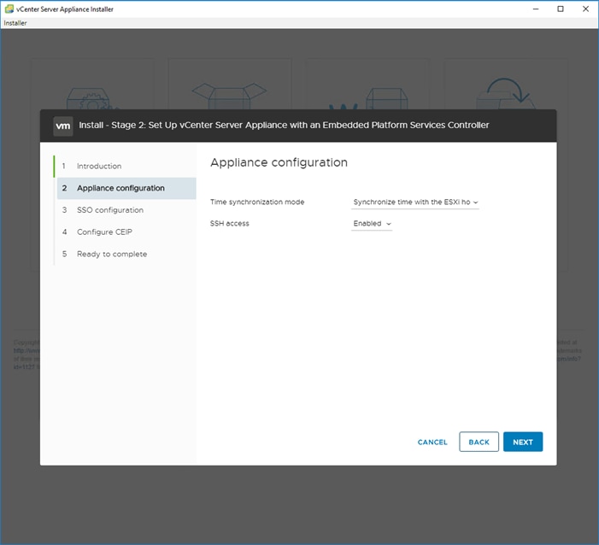Open the Time synchronization mode dropdown
599x545 pixels.
415,202
